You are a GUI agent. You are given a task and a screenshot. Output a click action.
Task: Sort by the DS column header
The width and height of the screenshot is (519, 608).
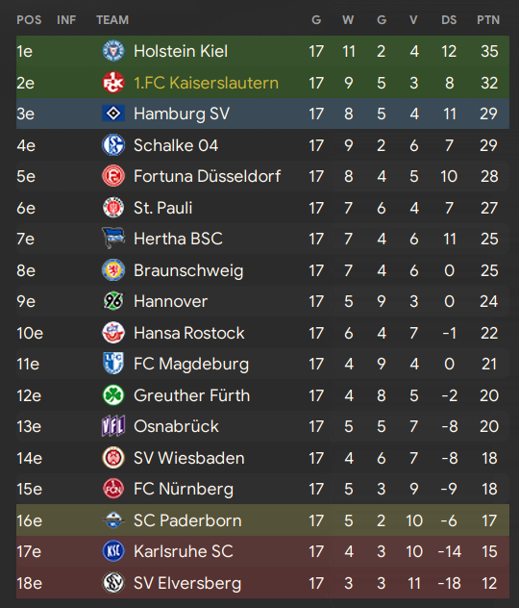click(x=449, y=20)
